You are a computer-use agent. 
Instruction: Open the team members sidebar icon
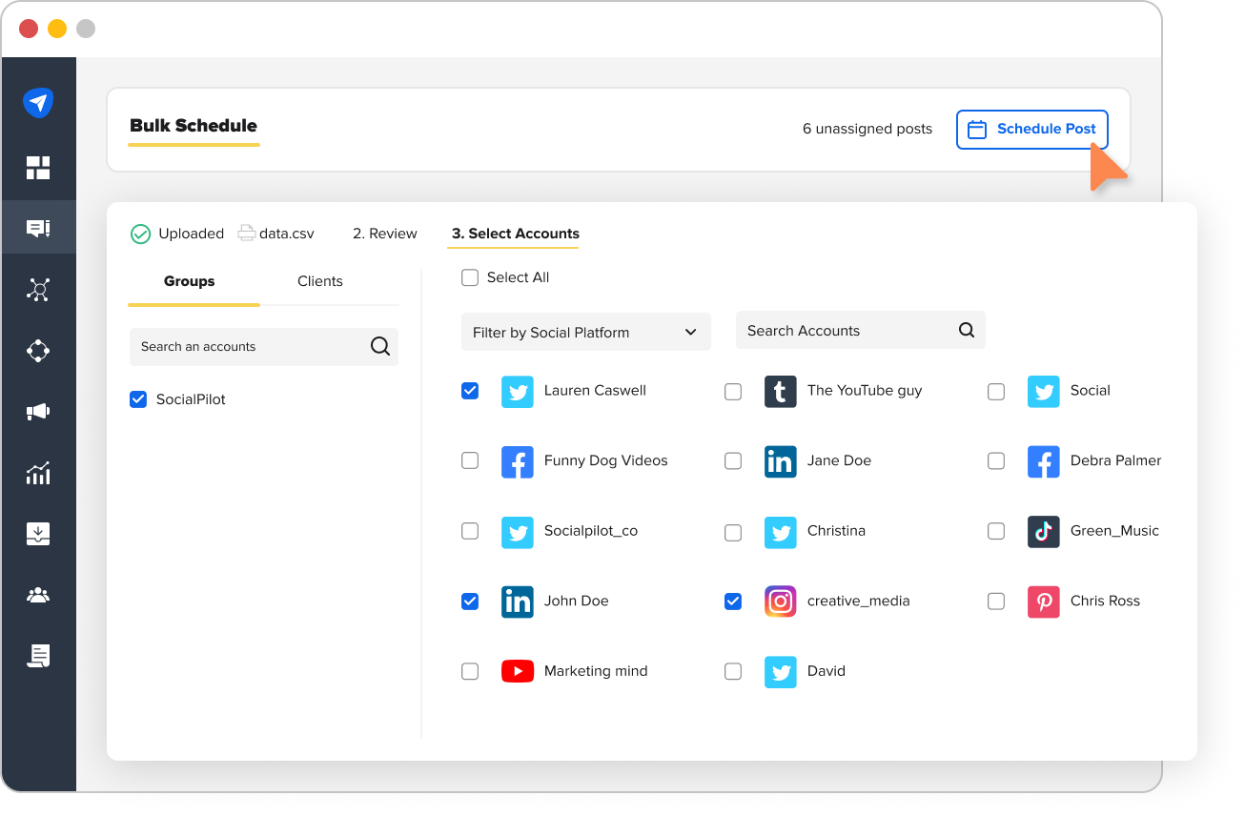(38, 595)
